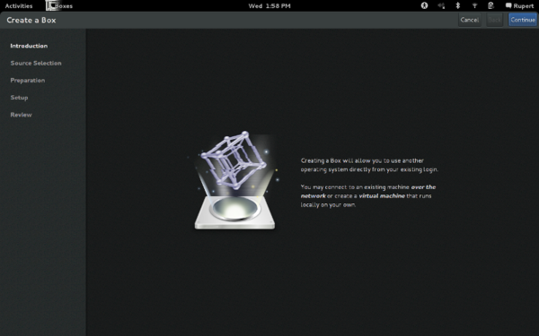This screenshot has width=539, height=336.
Task: Cancel the box creation wizard
Action: (x=470, y=20)
